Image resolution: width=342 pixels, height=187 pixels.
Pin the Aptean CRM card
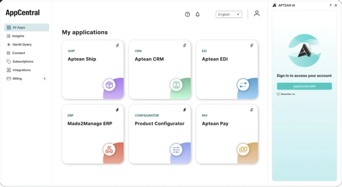(184, 45)
